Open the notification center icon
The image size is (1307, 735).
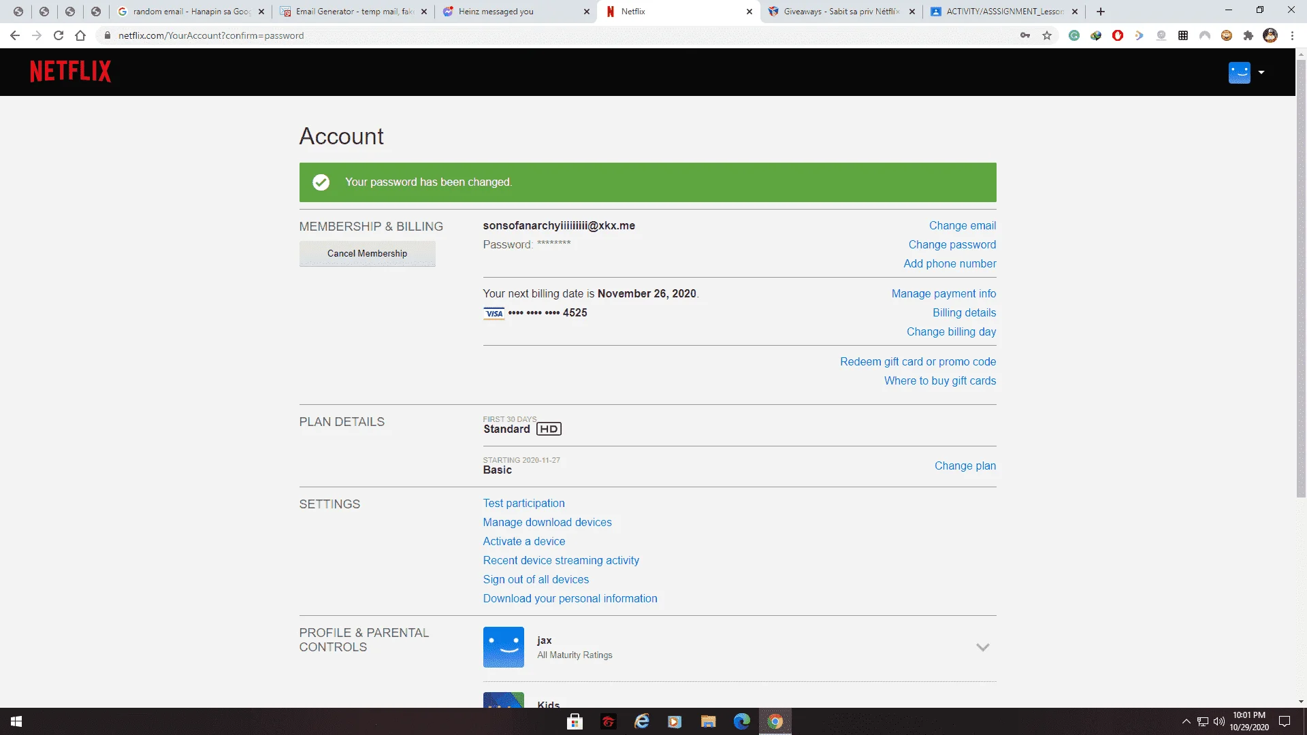(x=1285, y=721)
